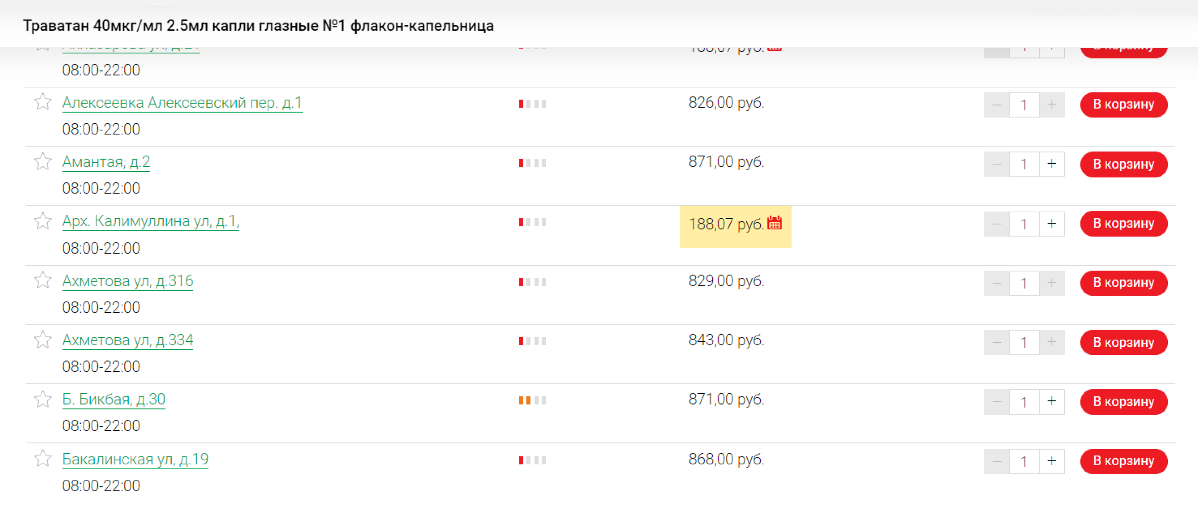Decrease quantity for Б. Бикбая row
The width and height of the screenshot is (1198, 513).
(997, 401)
